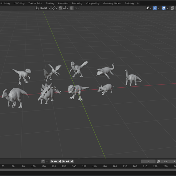Toggle show overlays button

pyautogui.click(x=164, y=8)
